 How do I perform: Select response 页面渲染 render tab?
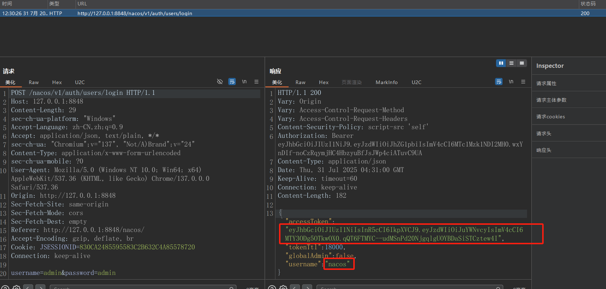[x=351, y=82]
